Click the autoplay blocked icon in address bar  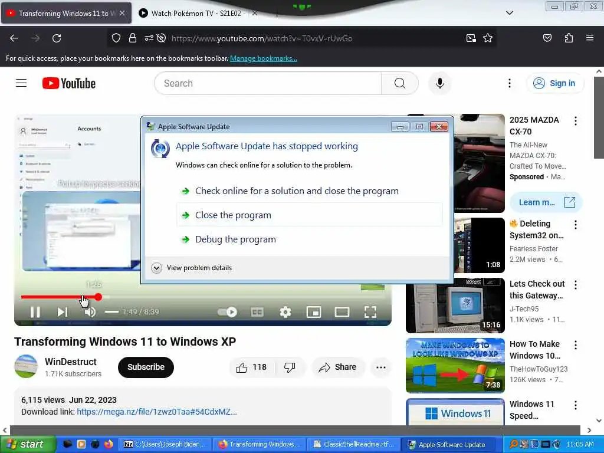click(162, 38)
